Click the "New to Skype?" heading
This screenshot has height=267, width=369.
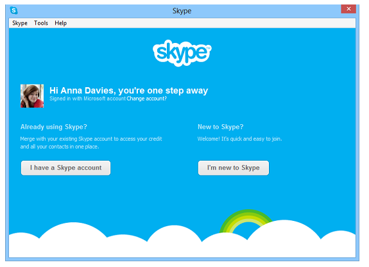[221, 127]
